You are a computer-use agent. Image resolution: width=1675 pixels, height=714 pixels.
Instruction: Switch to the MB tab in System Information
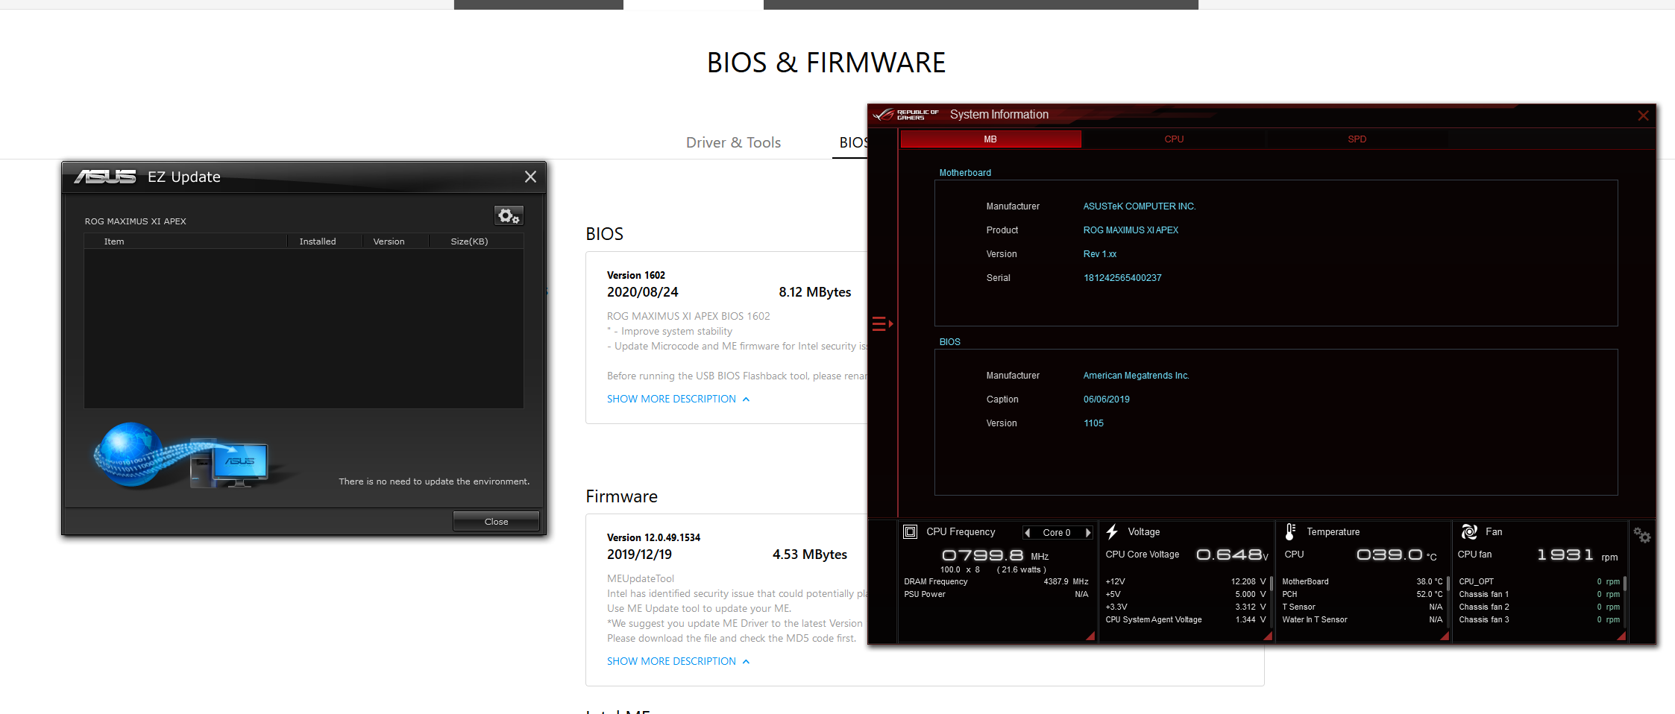point(990,139)
